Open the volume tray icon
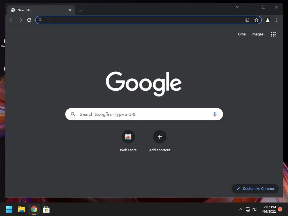The width and height of the screenshot is (288, 216). point(255,209)
